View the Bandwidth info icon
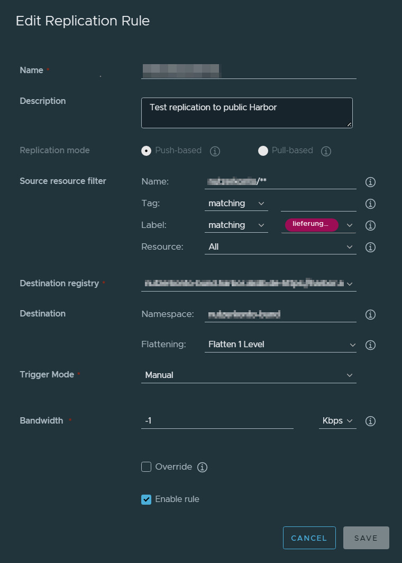Screen dimensions: 402x563 (370, 421)
